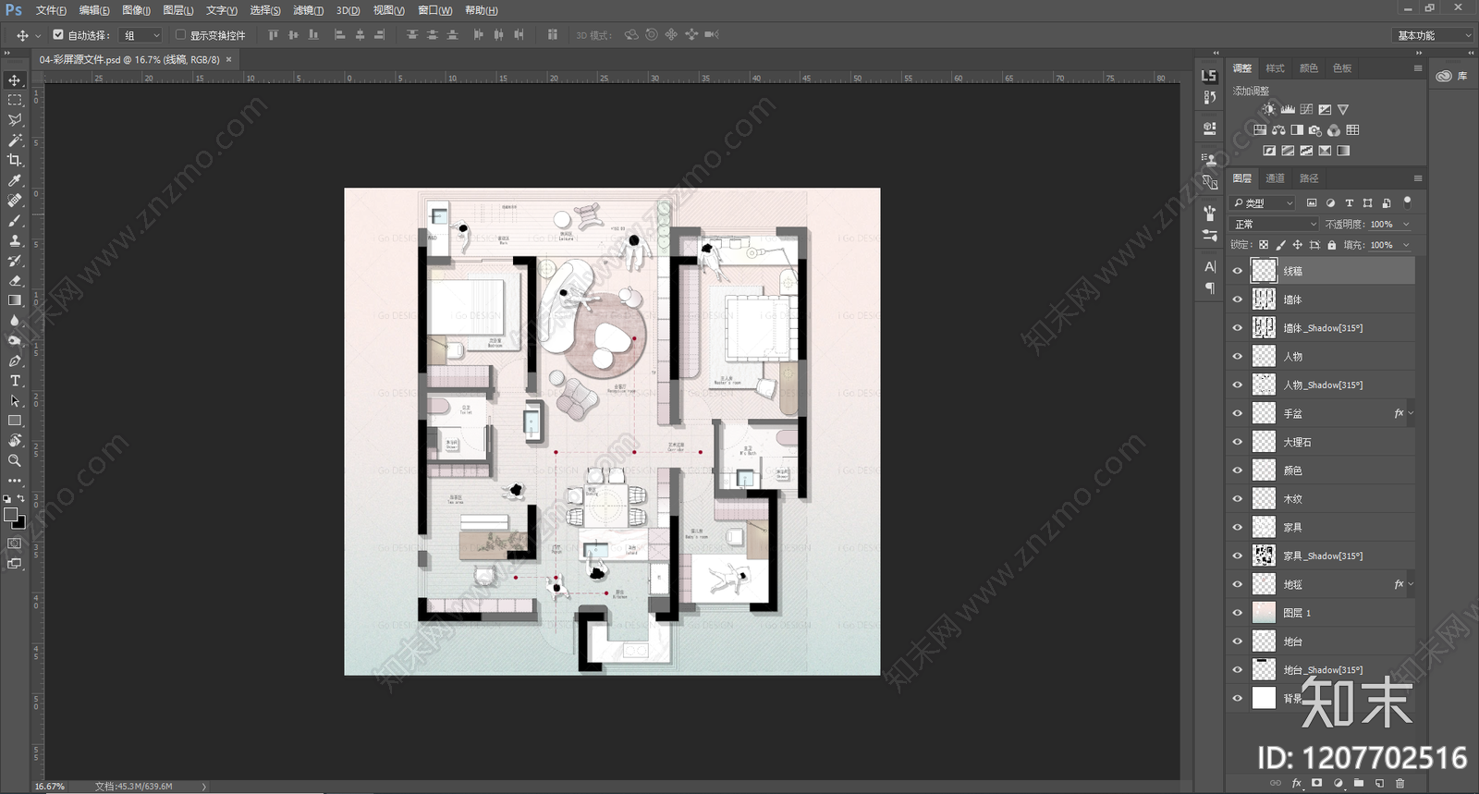
Task: Pick the Gradient tool
Action: point(15,300)
